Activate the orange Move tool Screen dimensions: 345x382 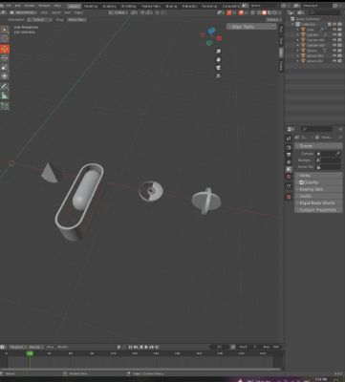[x=5, y=49]
